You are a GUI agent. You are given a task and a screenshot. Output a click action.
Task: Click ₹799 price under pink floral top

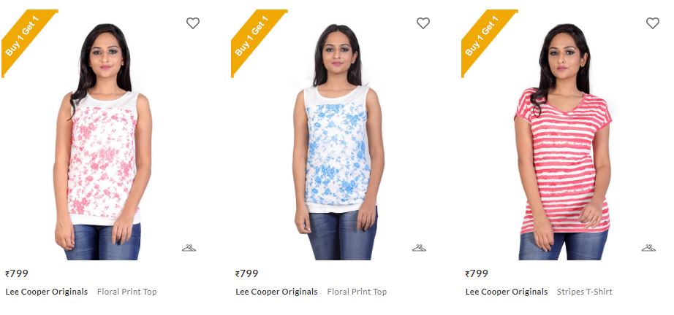pos(17,273)
